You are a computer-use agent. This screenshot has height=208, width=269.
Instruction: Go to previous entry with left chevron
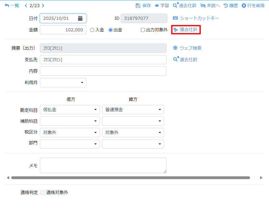26,6
